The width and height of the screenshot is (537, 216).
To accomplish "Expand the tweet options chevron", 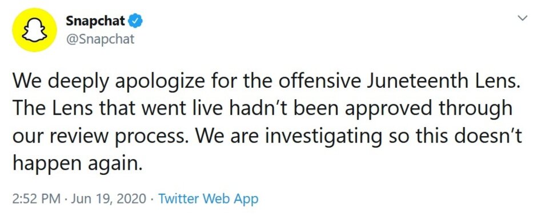I will click(523, 18).
